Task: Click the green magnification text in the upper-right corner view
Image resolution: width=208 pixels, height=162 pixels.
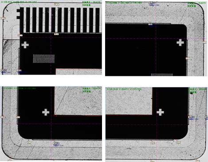Action: click(196, 3)
